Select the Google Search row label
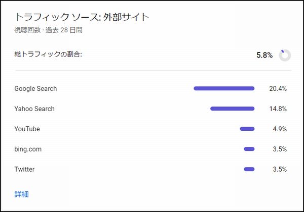The width and height of the screenshot is (304, 212). click(35, 89)
